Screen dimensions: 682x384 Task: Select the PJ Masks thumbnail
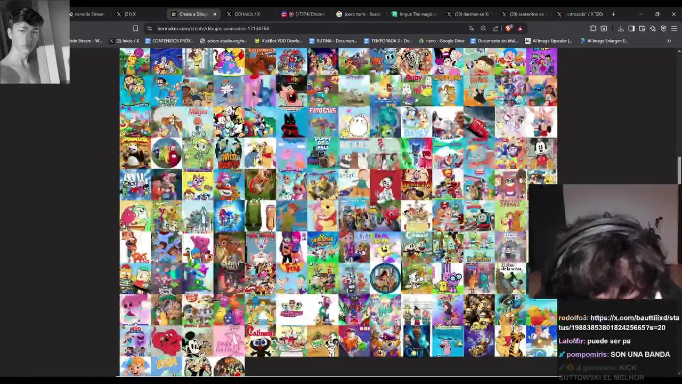pyautogui.click(x=417, y=154)
